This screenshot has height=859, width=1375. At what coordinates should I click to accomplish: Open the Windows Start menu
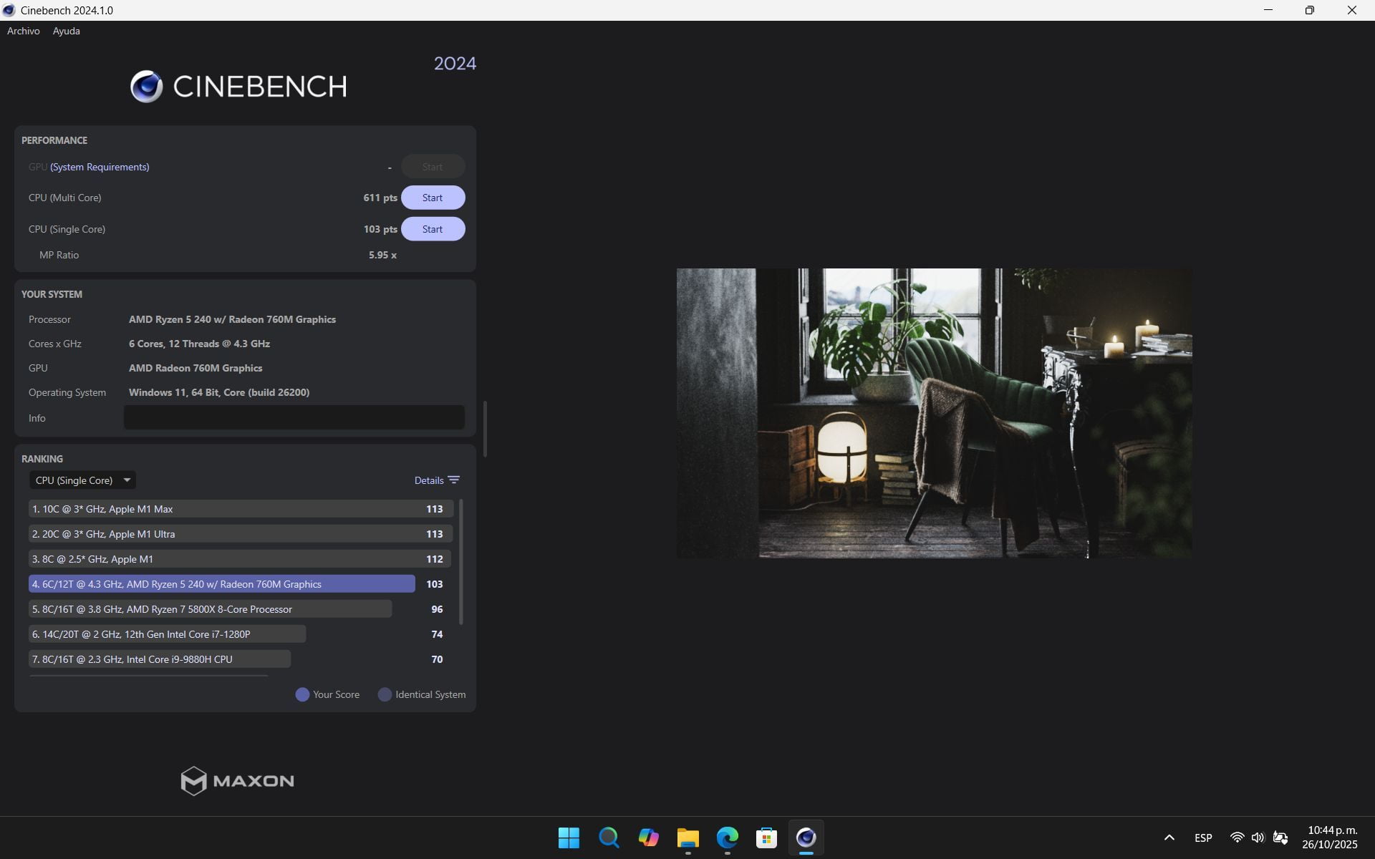coord(569,838)
